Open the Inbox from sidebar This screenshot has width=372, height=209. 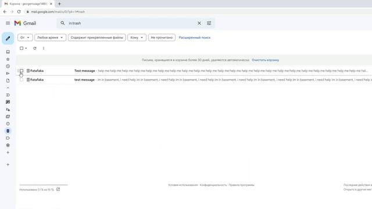click(8, 52)
